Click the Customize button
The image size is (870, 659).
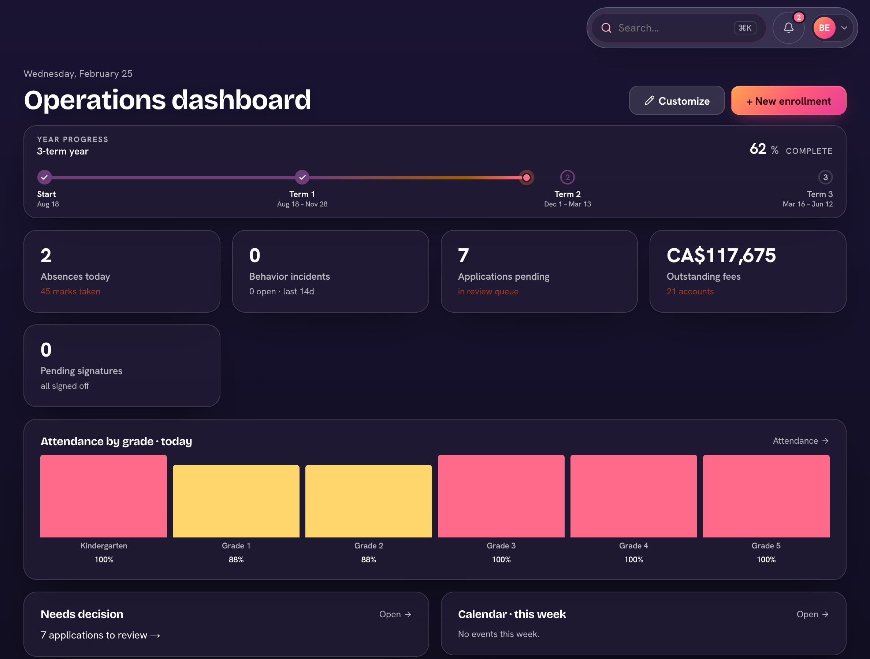677,101
